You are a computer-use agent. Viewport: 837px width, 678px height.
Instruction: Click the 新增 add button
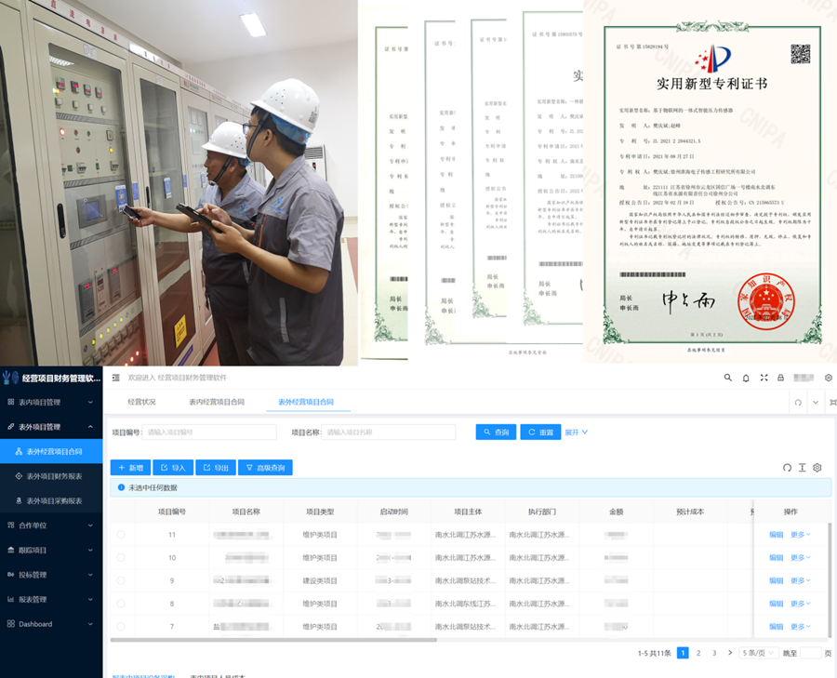tap(130, 468)
